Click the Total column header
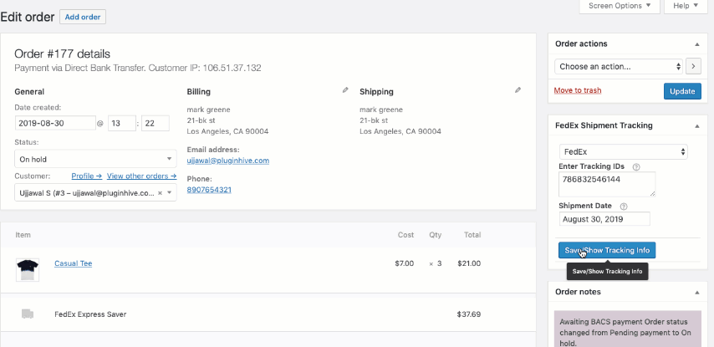This screenshot has height=347, width=714. coord(472,235)
